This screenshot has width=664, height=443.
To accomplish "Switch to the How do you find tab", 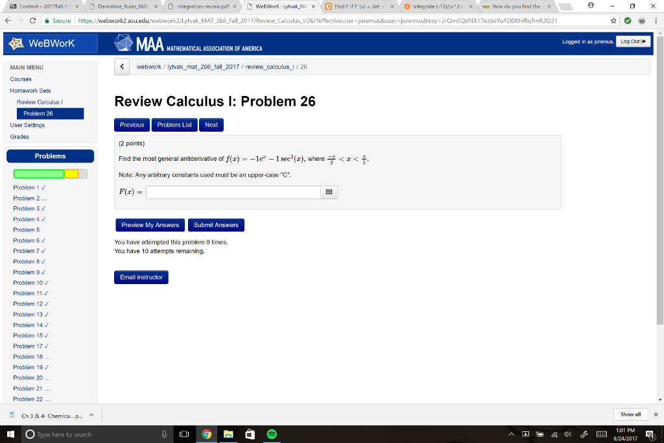I will [517, 6].
